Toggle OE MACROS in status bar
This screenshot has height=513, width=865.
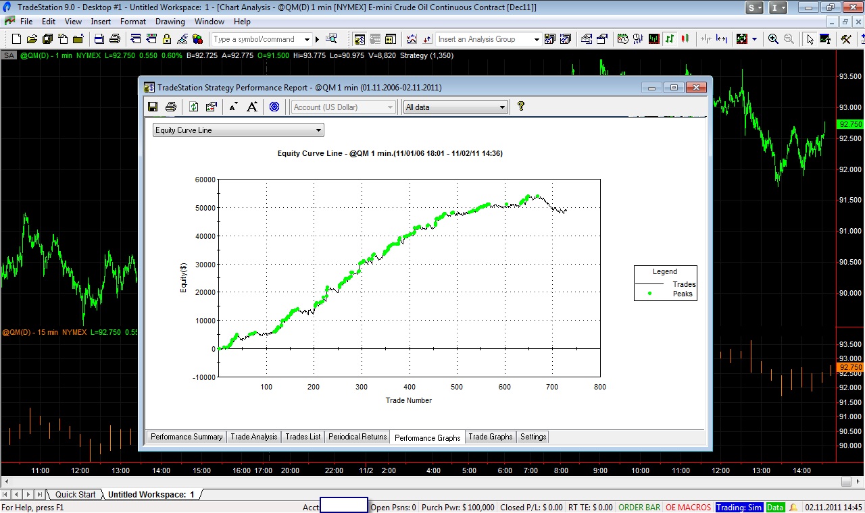(x=688, y=507)
